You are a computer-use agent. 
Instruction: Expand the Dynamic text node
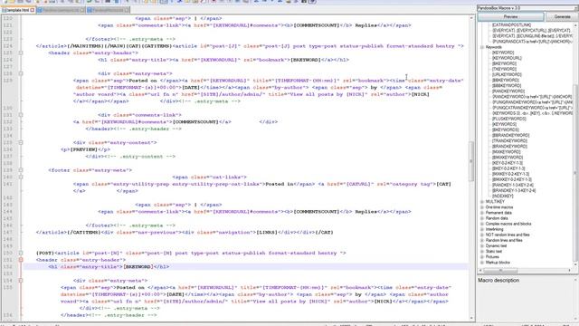pos(482,245)
